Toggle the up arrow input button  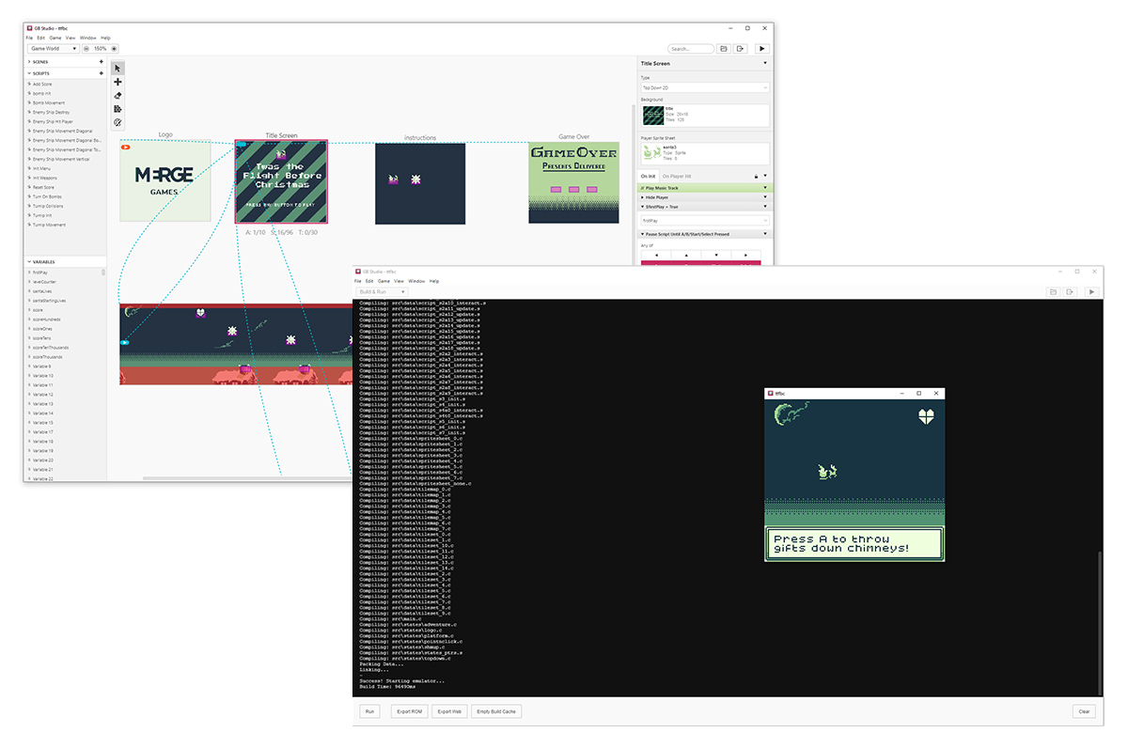(686, 255)
